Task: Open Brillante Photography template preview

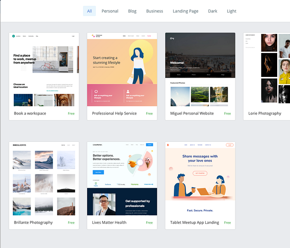Action: [x=44, y=179]
